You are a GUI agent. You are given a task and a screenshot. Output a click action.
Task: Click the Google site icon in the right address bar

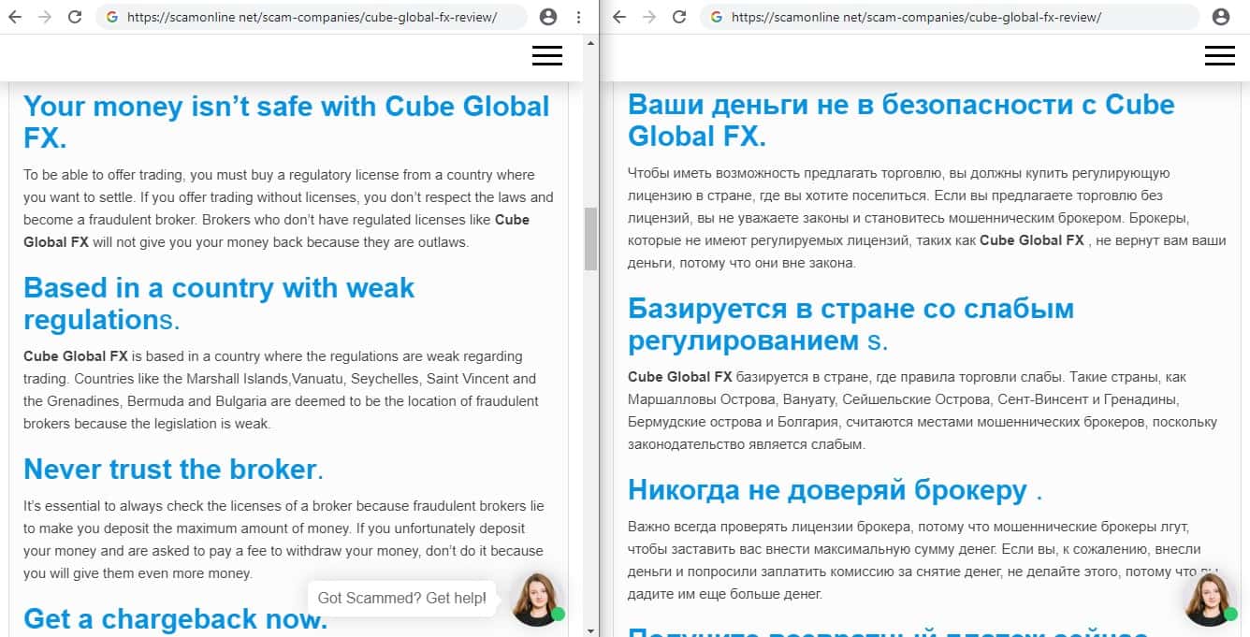pyautogui.click(x=716, y=17)
